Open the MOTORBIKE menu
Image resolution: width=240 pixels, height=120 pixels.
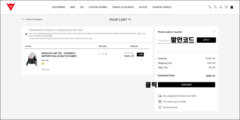tap(59, 7)
